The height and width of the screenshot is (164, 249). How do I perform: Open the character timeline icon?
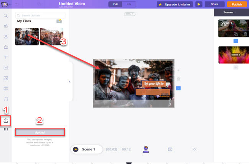click(146, 150)
